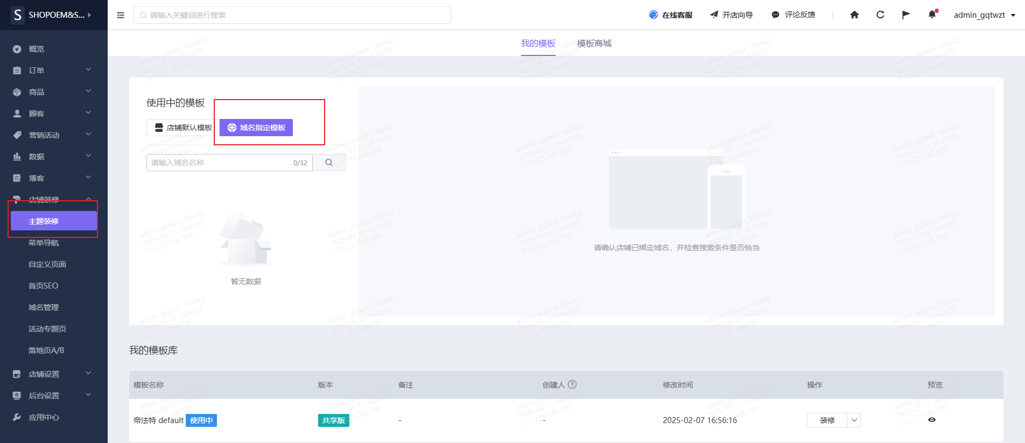Switch to 模板商城 tab
Viewport: 1025px width, 443px height.
[x=594, y=43]
